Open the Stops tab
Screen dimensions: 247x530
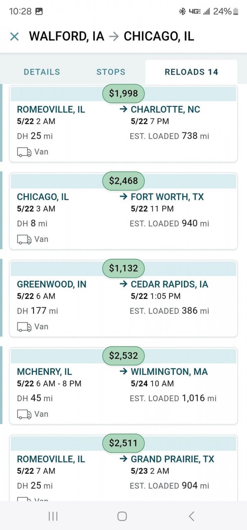click(111, 72)
